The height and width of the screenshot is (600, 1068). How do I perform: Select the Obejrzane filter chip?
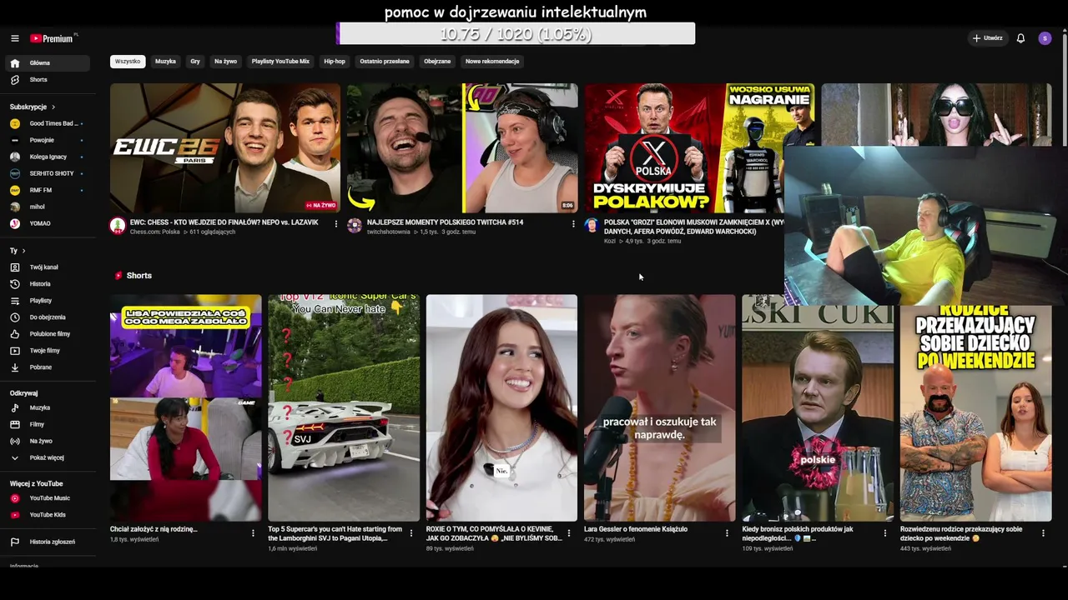pyautogui.click(x=437, y=62)
